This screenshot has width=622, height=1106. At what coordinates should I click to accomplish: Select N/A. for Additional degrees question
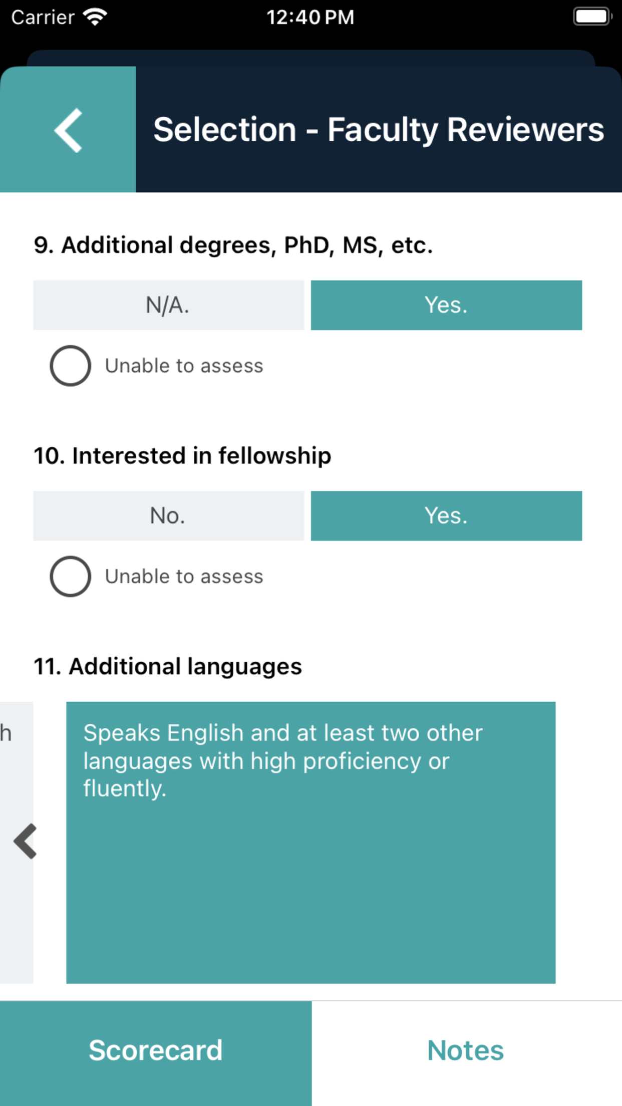tap(168, 305)
